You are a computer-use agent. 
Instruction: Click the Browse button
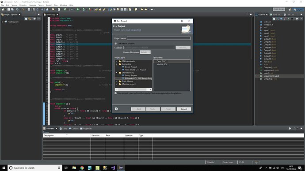point(183,48)
